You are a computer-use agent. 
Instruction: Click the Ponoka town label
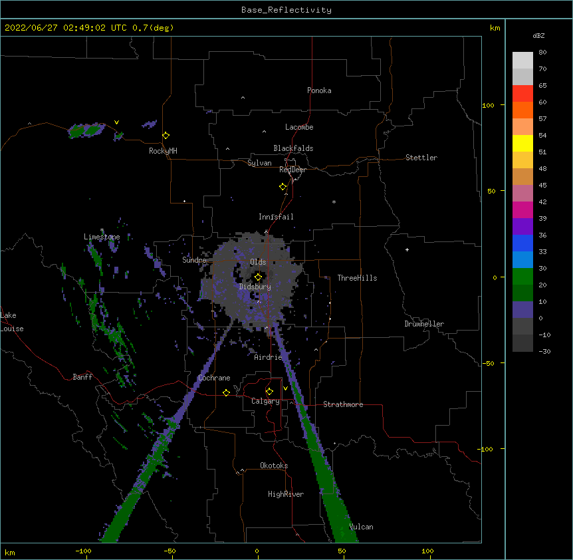(319, 90)
